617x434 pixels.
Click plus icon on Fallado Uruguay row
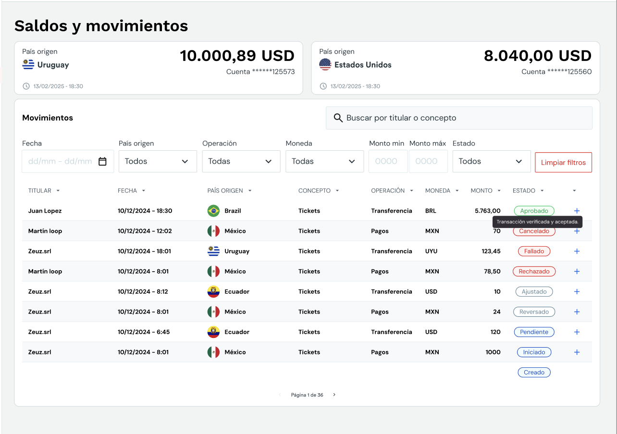click(x=577, y=251)
